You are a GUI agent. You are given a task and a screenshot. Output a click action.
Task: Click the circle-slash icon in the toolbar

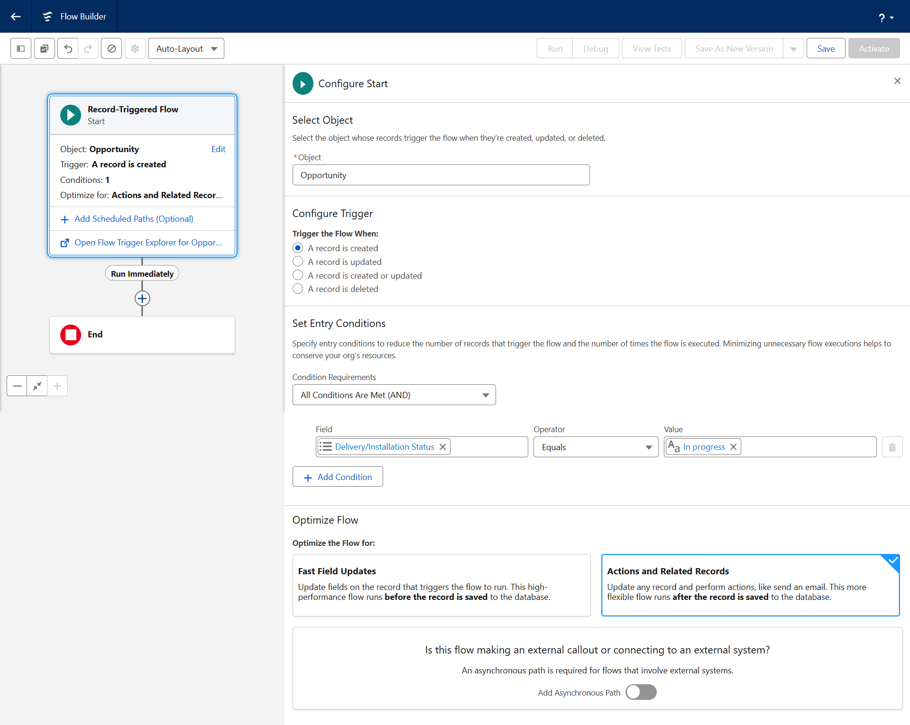pyautogui.click(x=111, y=48)
